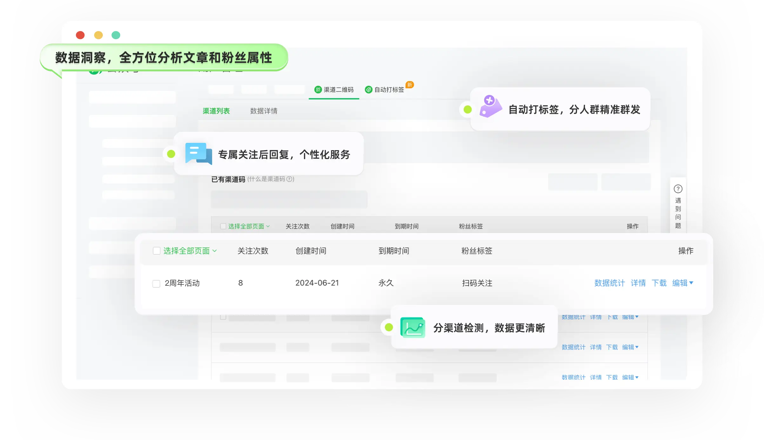This screenshot has height=440, width=764.
Task: Click the QR code icon on 渠道二维码 tab
Action: (318, 90)
